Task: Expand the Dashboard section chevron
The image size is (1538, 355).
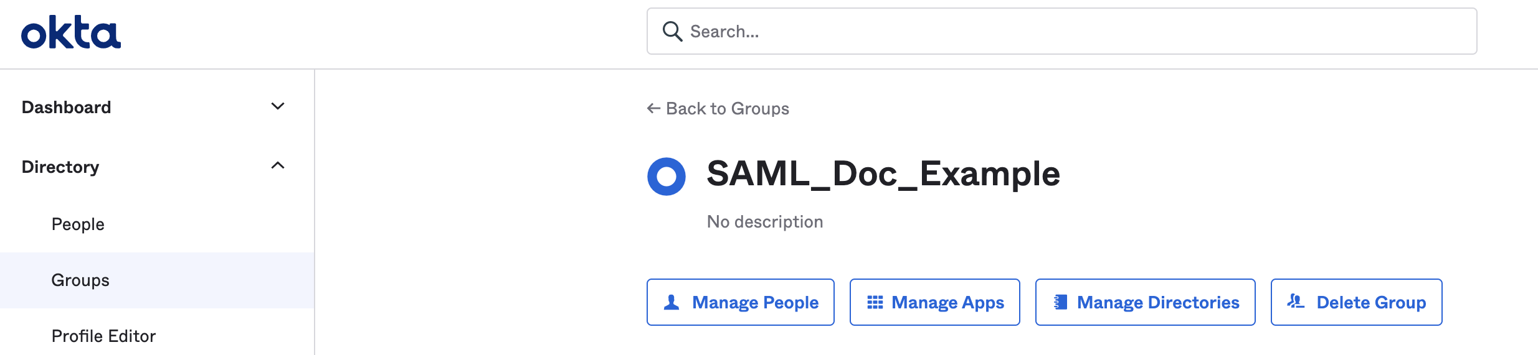Action: [278, 106]
